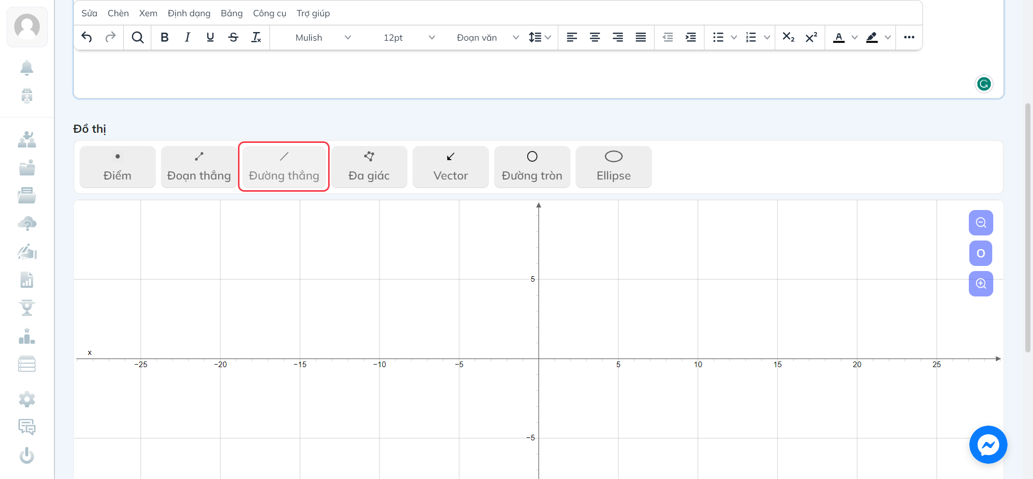Open the Grammarly widget in editor
The height and width of the screenshot is (479, 1033).
(984, 84)
